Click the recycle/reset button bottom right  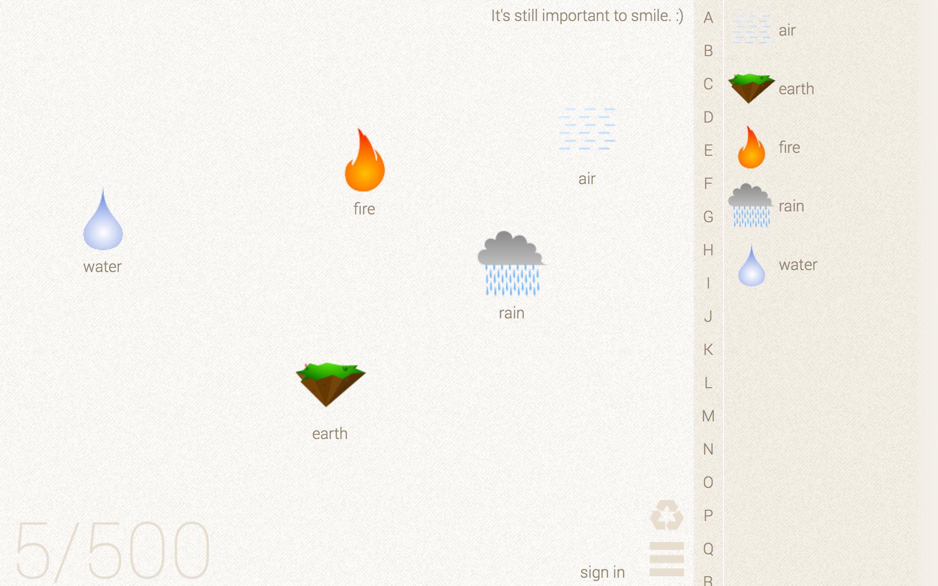pos(665,515)
